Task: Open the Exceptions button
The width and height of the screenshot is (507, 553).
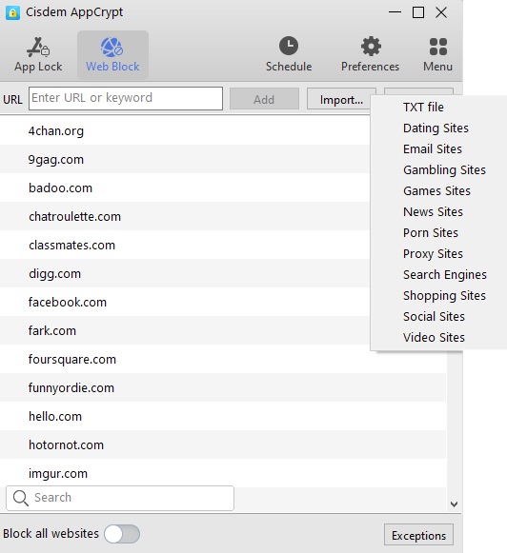Action: point(418,535)
